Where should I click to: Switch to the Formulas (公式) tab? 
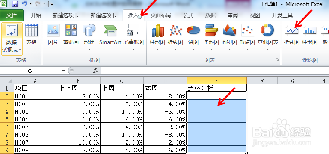188,15
